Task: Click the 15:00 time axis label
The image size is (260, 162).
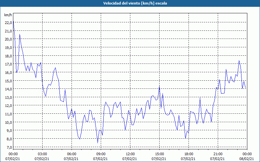Action: pos(159,154)
